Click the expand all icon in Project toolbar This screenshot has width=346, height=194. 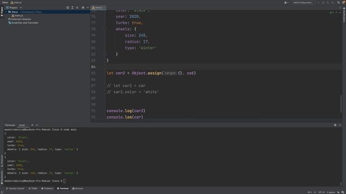(72, 8)
